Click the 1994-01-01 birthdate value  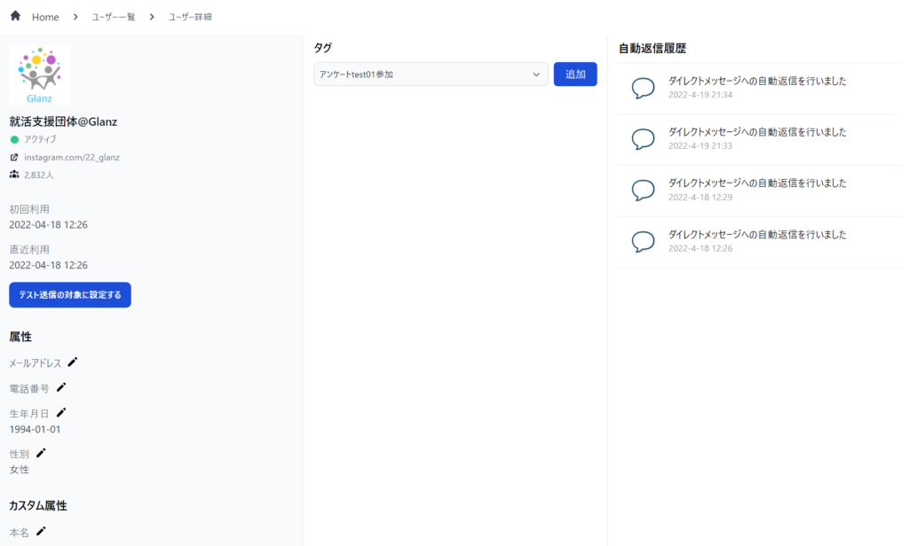pos(35,429)
